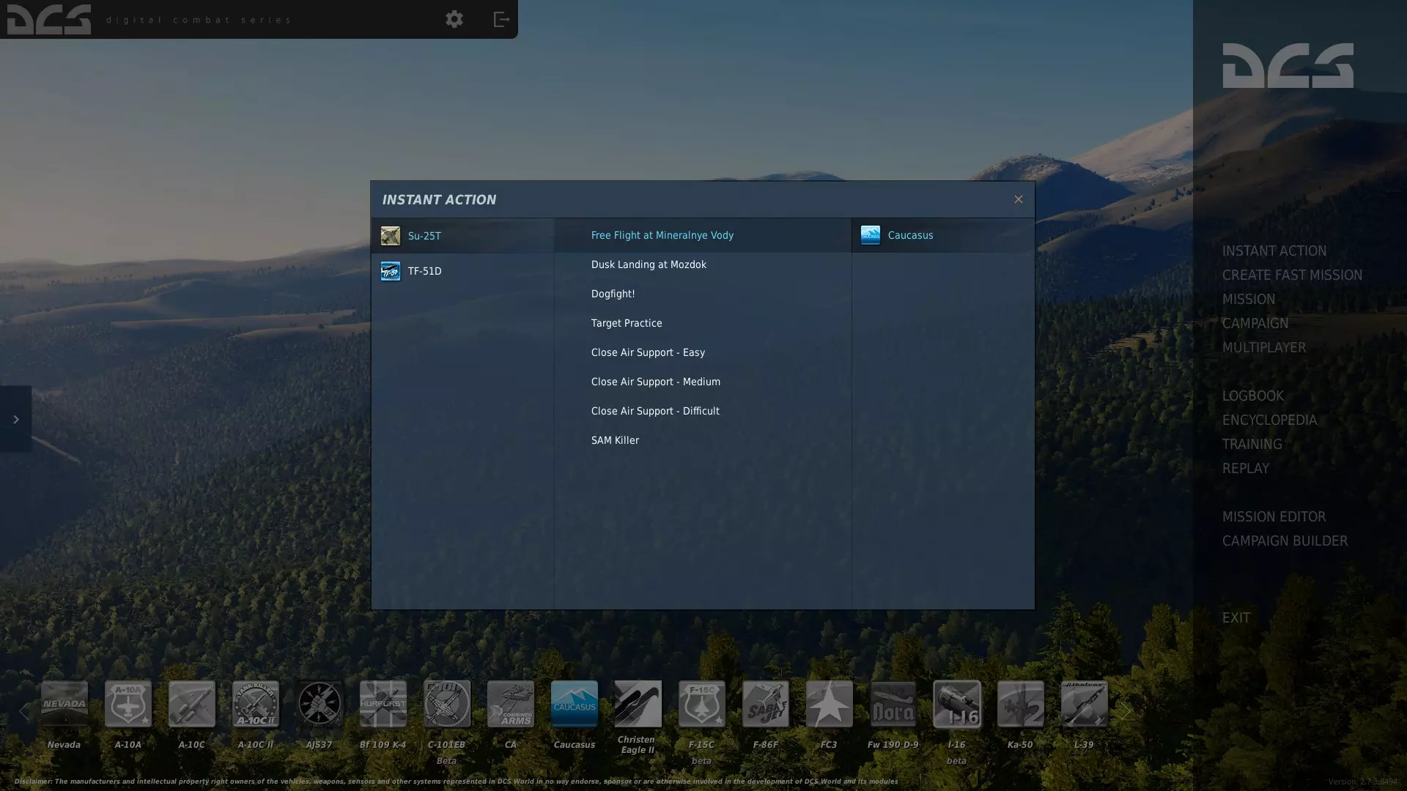Click the EXIT link
The width and height of the screenshot is (1407, 791).
(1236, 617)
